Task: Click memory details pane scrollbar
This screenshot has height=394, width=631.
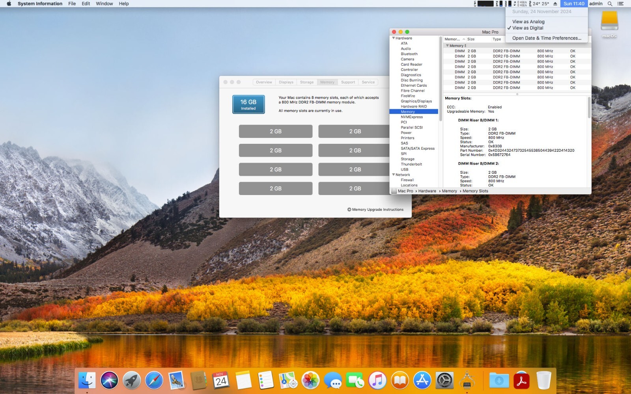Action: [x=589, y=108]
